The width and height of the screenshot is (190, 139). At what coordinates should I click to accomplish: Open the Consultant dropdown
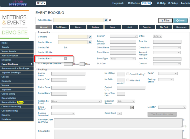pos(167,48)
